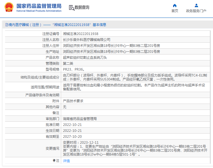Image resolution: width=213 pixels, height=168 pixels.
Task: Go to 首页 text link
Action: (175, 11)
